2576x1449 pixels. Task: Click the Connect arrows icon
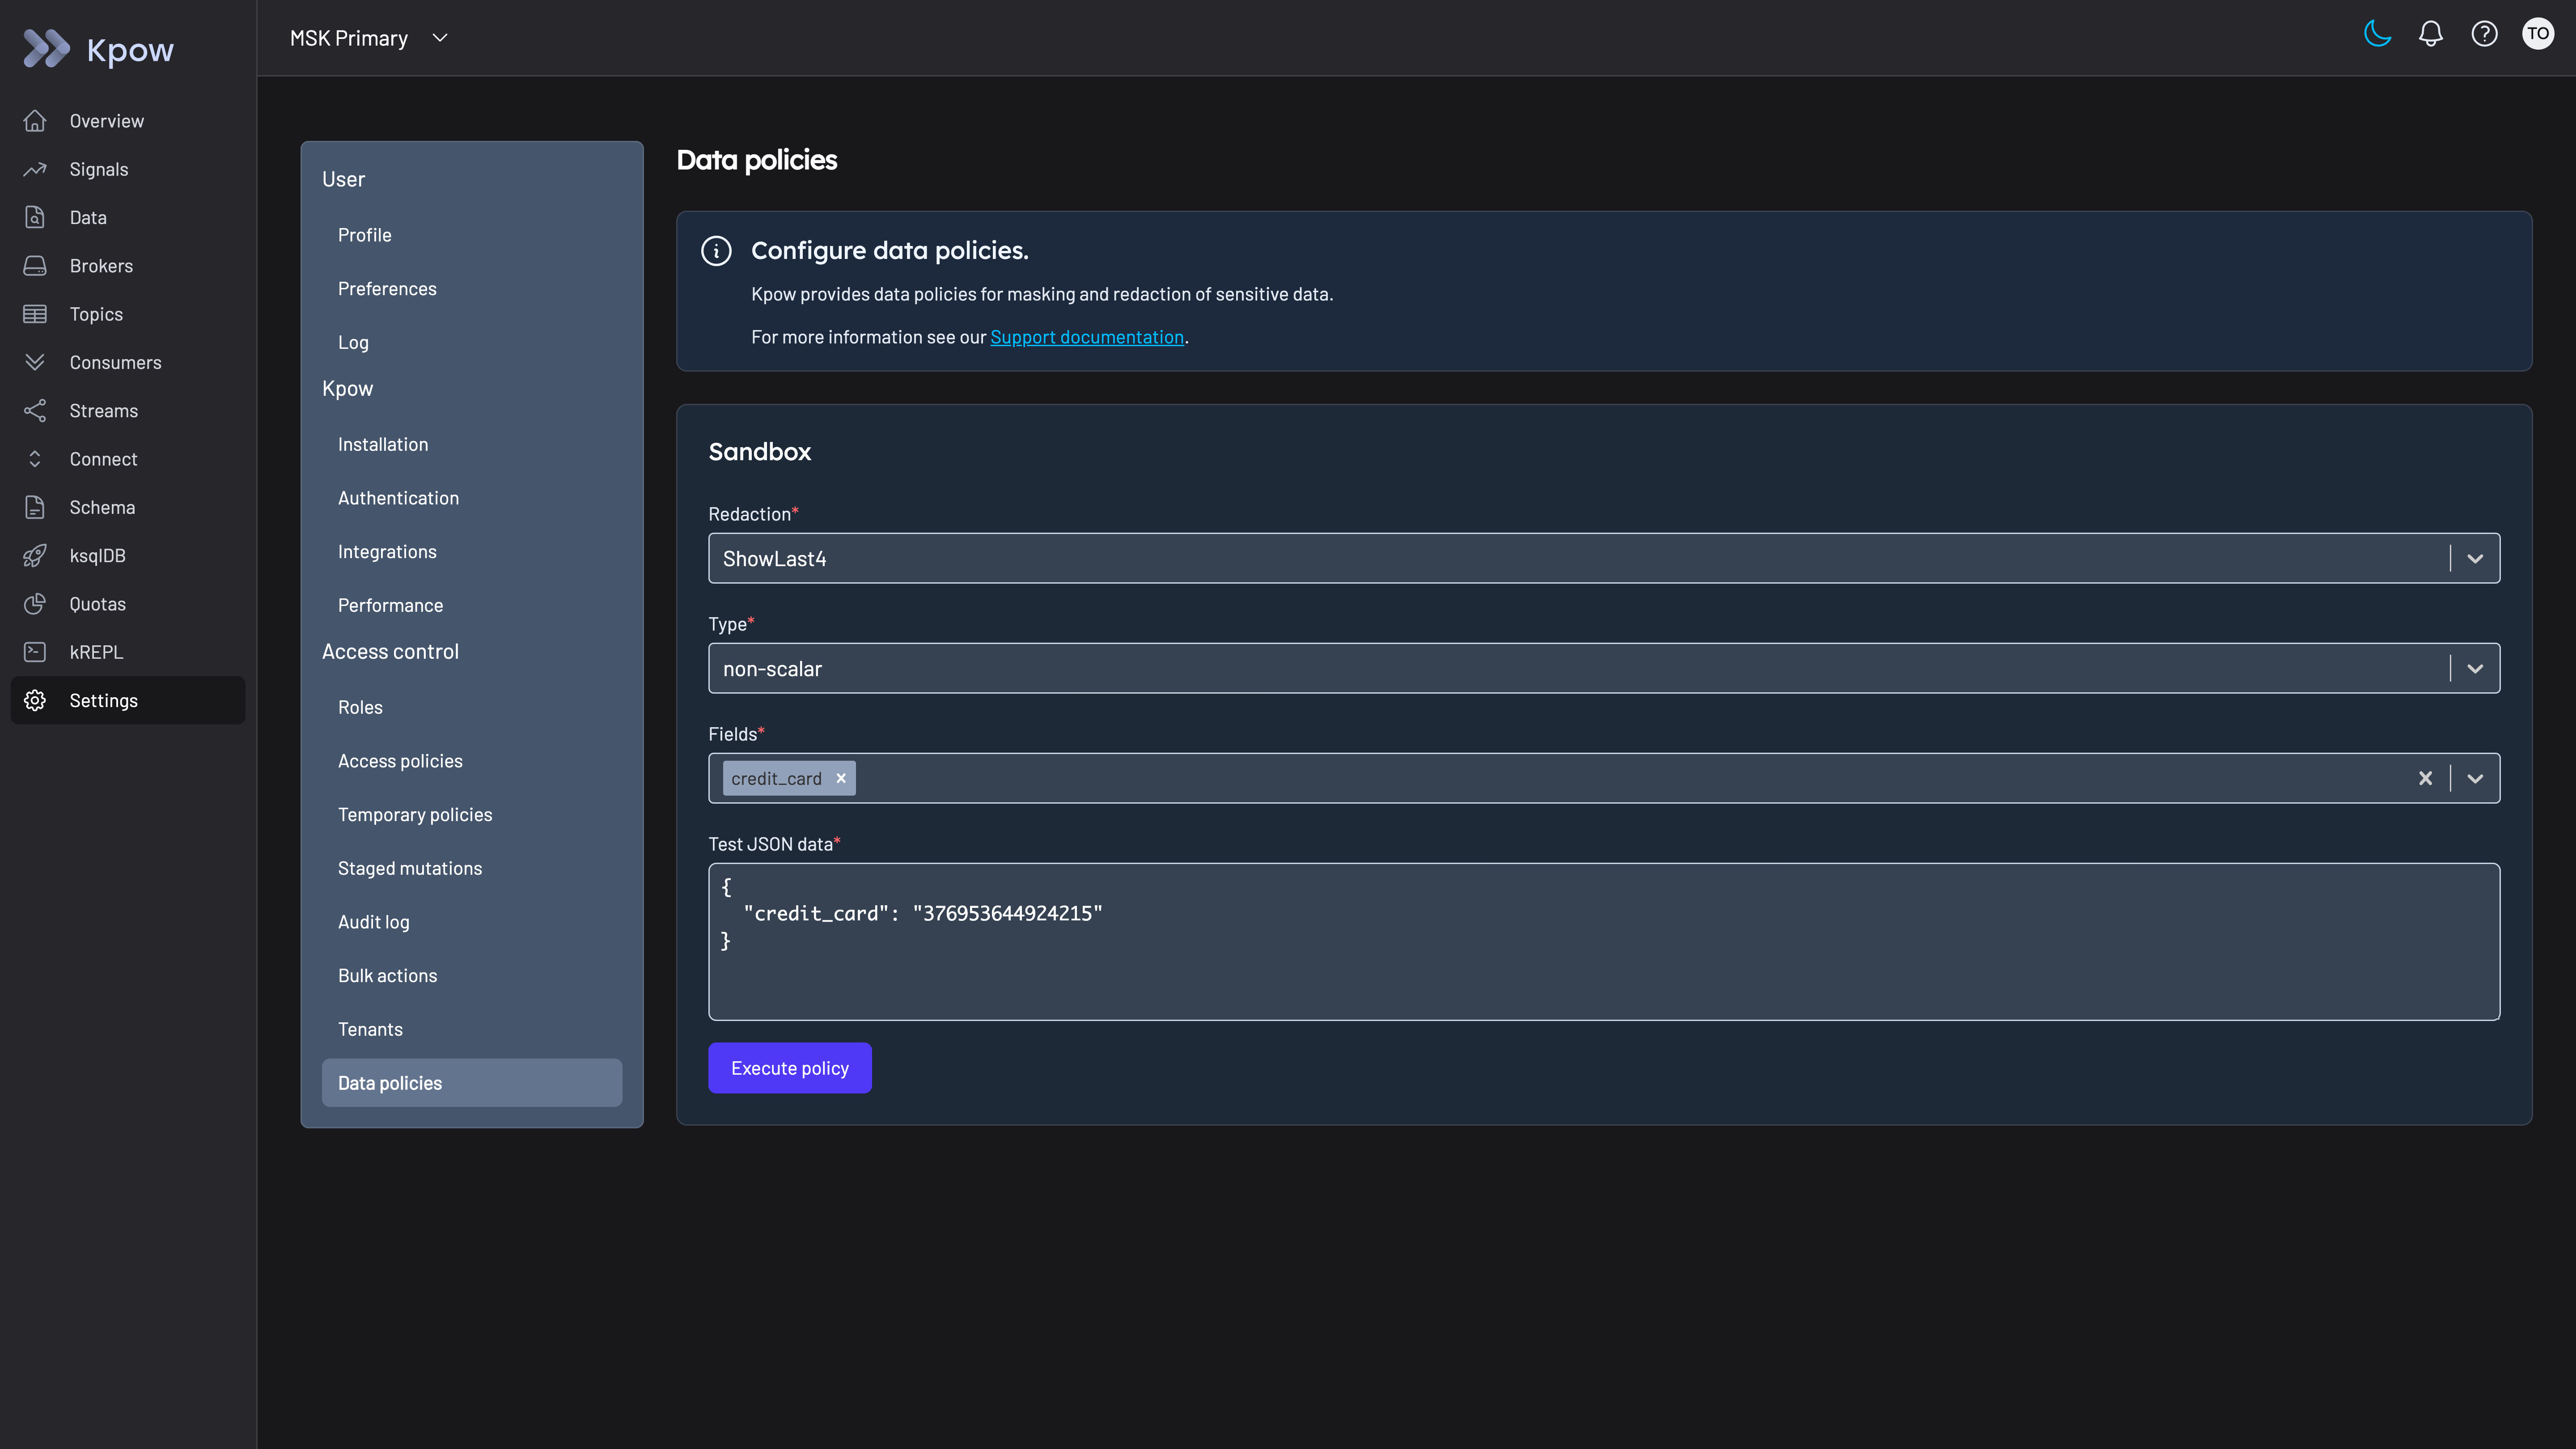35,459
